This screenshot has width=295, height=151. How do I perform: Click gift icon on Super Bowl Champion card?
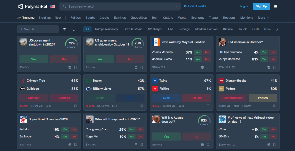click(x=70, y=144)
